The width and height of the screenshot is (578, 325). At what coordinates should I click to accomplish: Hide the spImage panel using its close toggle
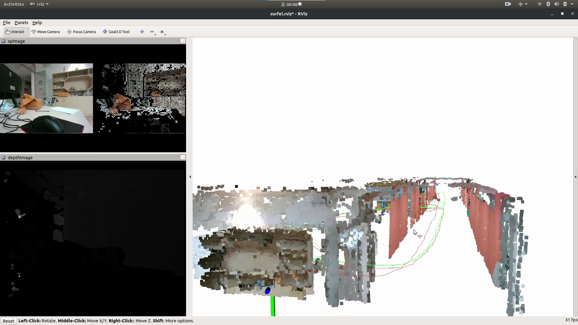coord(182,41)
